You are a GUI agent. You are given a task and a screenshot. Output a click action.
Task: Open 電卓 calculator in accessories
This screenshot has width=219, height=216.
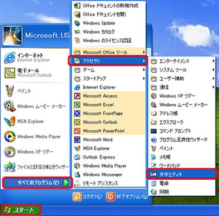click(x=182, y=183)
